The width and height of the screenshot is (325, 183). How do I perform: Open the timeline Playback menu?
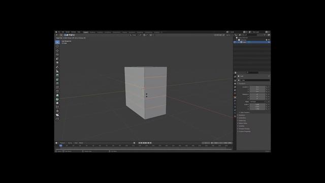[62, 143]
